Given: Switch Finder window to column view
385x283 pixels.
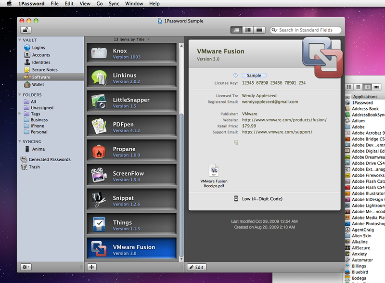Looking at the screenshot, I should click(367, 87).
